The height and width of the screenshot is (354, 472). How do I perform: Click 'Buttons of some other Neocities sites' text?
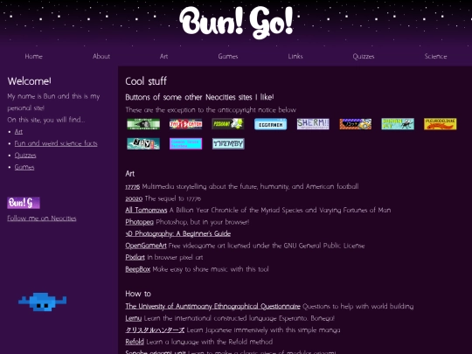click(199, 97)
